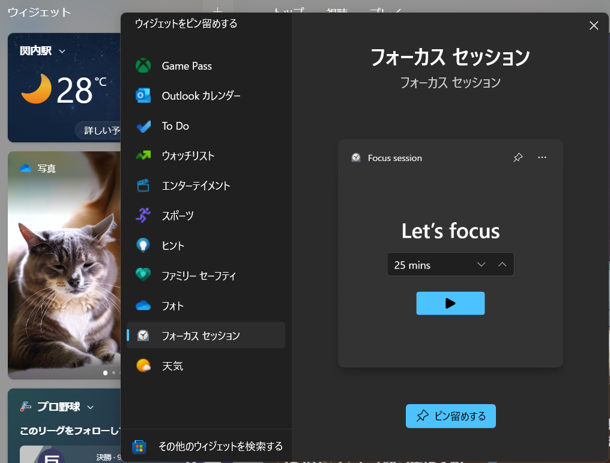
Task: Select the ファミリー セーフティ widget icon
Action: click(x=143, y=275)
